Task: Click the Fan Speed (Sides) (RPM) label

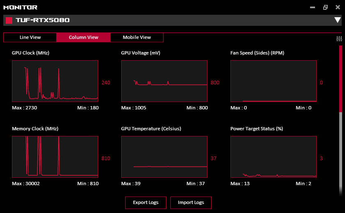Action: (257, 53)
